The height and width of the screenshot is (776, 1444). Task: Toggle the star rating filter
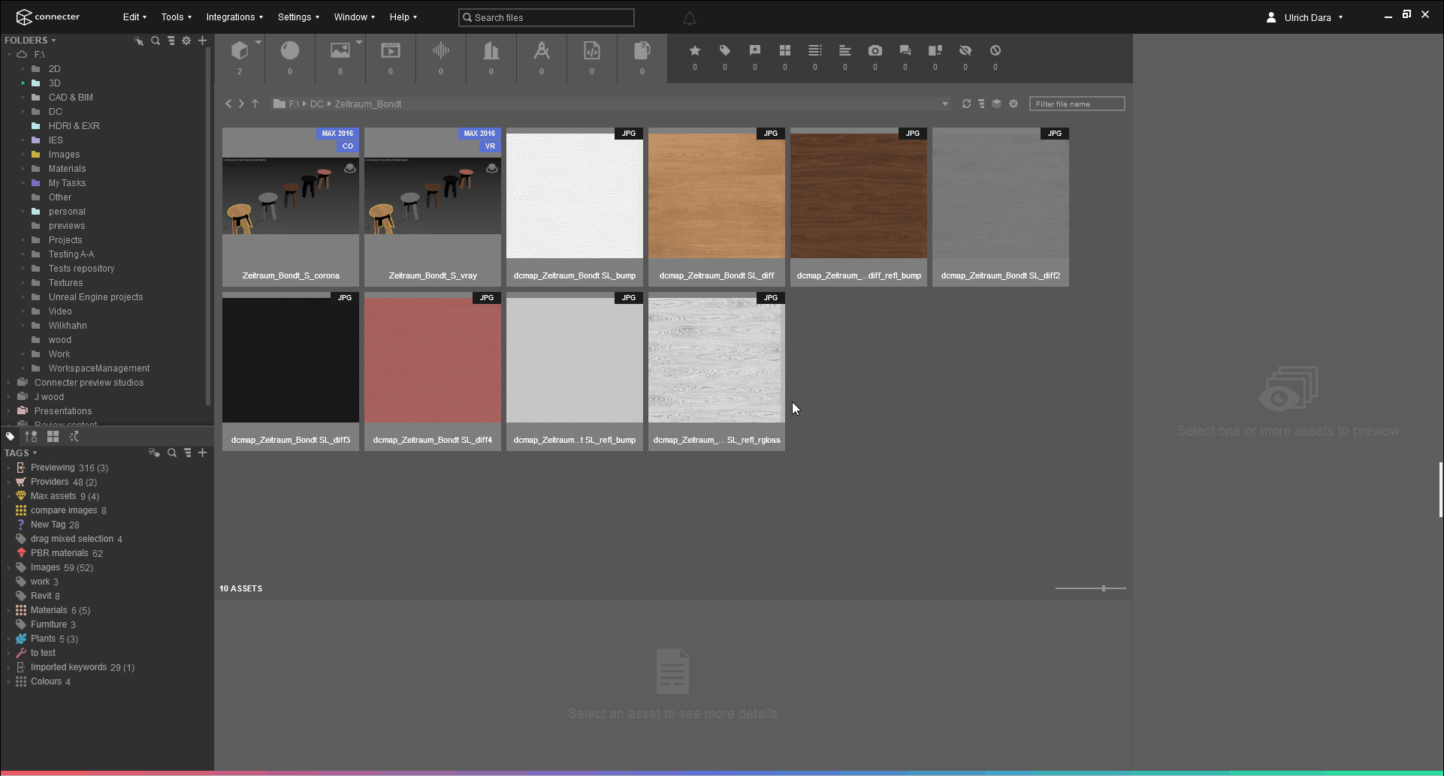click(695, 50)
